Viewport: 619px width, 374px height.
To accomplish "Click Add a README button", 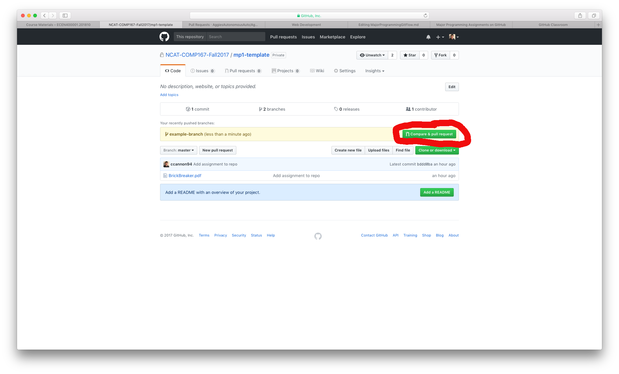I will [x=436, y=192].
